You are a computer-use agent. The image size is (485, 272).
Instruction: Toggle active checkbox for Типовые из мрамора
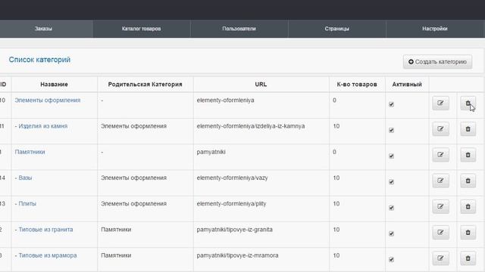(391, 260)
